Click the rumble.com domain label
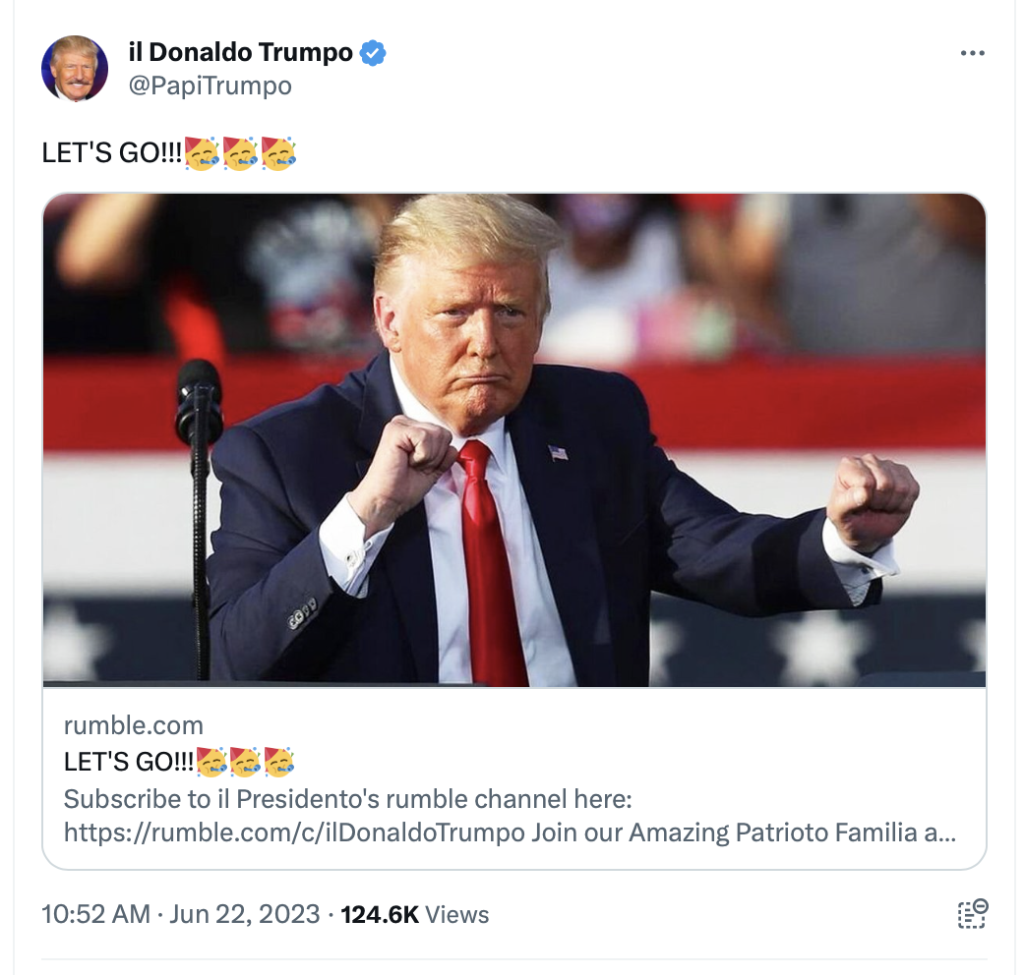1025x975 pixels. point(134,725)
